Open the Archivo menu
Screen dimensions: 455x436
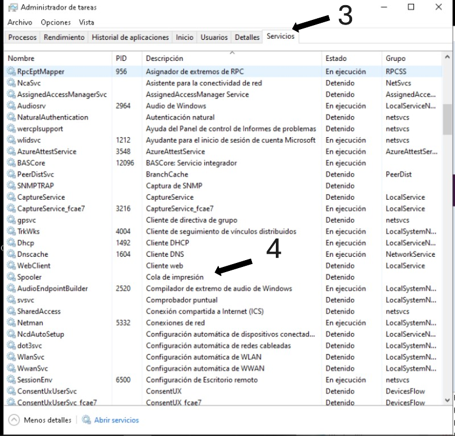pos(20,22)
